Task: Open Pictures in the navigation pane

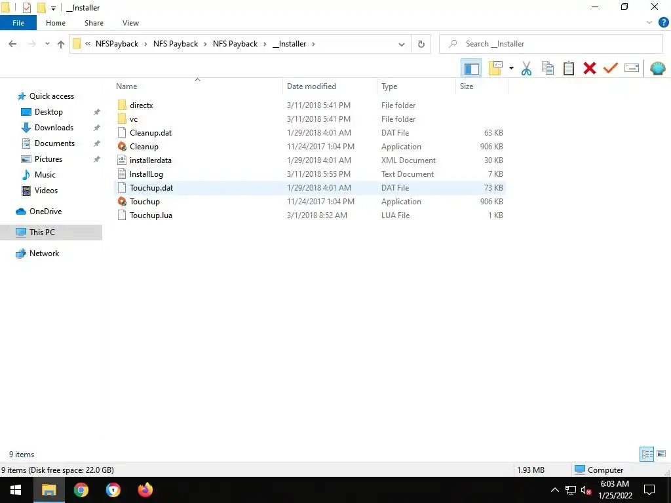Action: [x=48, y=159]
